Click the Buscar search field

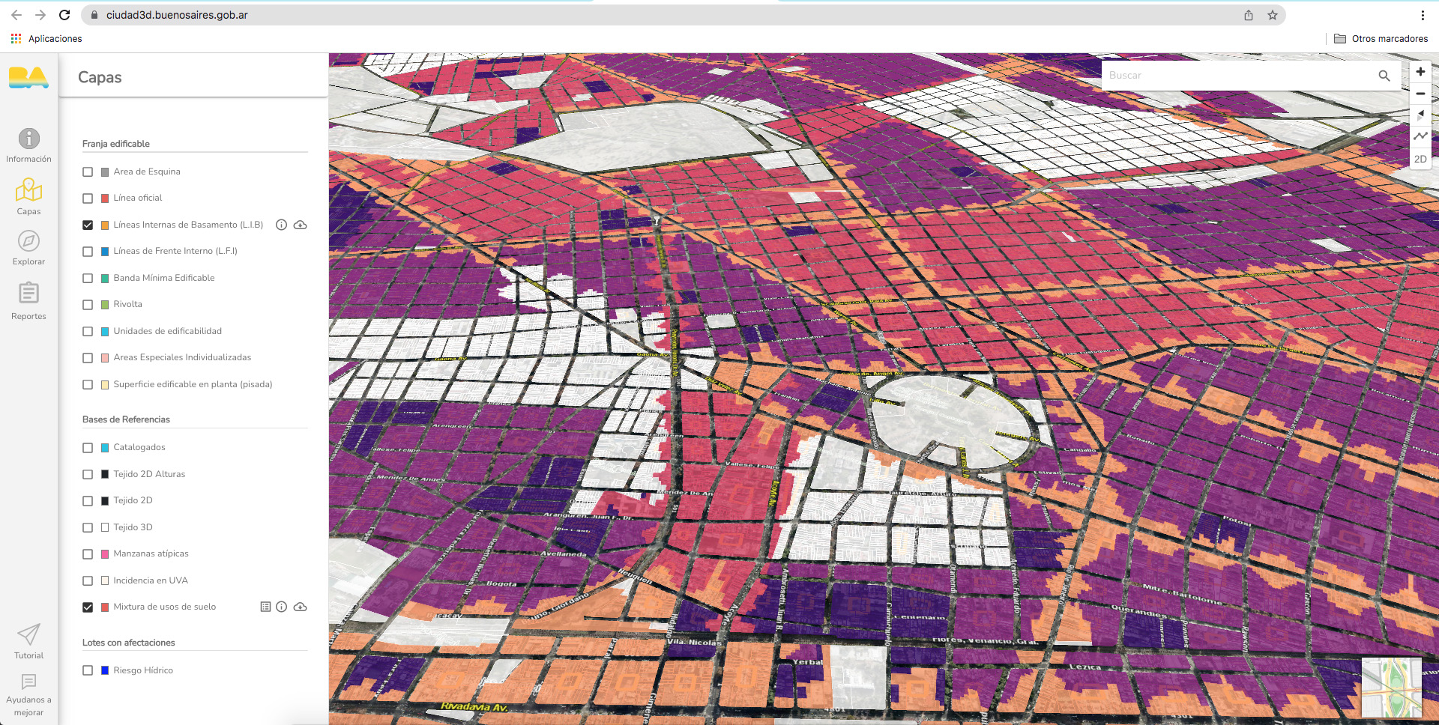tap(1237, 76)
